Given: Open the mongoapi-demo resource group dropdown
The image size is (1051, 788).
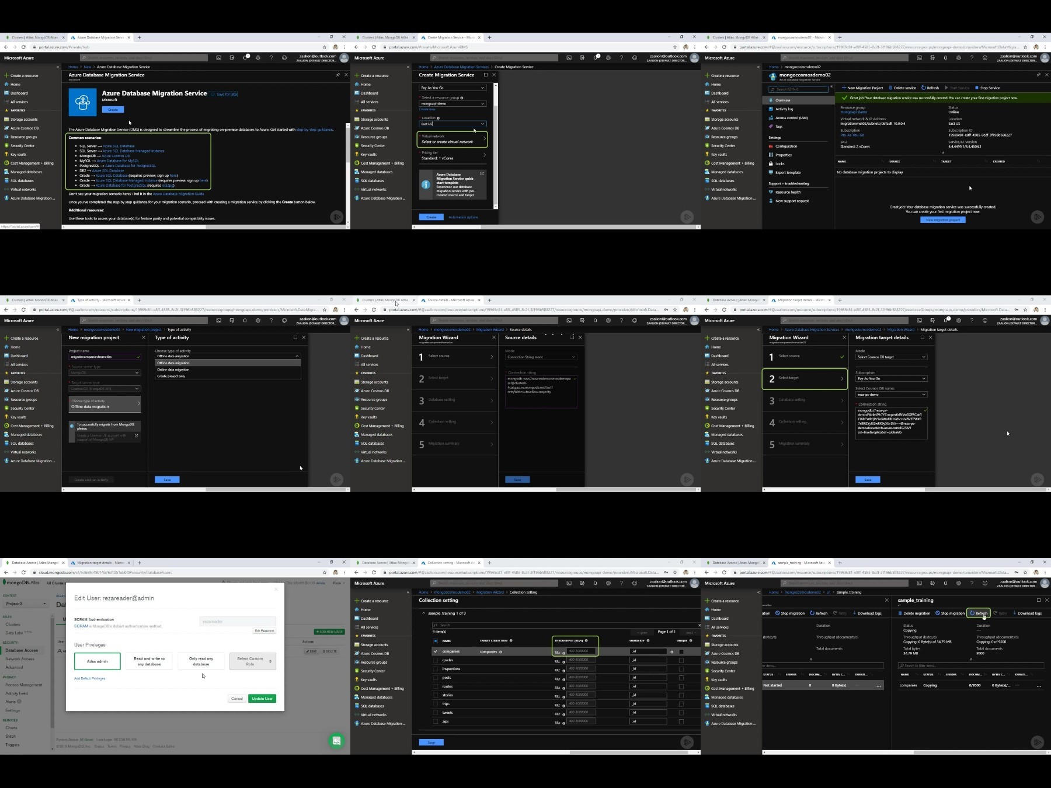Looking at the screenshot, I should pyautogui.click(x=453, y=104).
